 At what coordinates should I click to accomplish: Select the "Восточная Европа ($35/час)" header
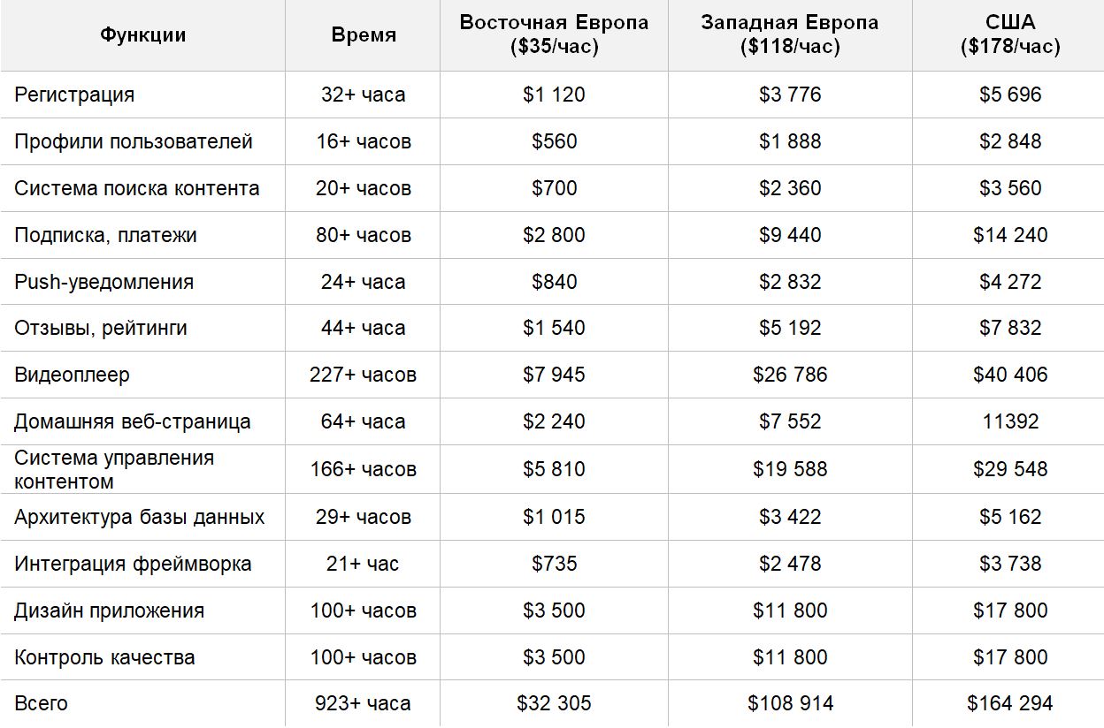tap(554, 35)
